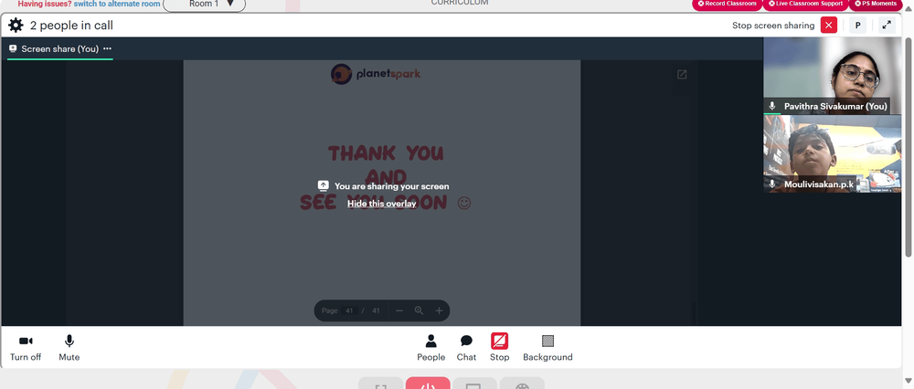Click Stop screen sharing text label
914x389 pixels.
773,26
